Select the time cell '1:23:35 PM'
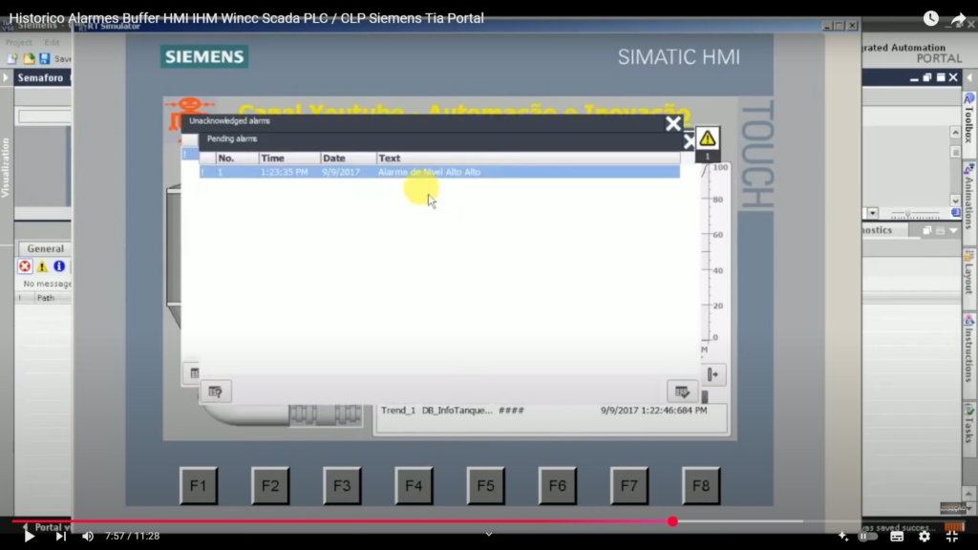This screenshot has height=550, width=978. pyautogui.click(x=285, y=172)
